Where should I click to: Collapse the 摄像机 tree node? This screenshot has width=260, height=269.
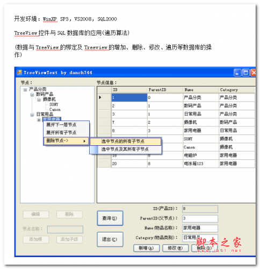coord(39,100)
